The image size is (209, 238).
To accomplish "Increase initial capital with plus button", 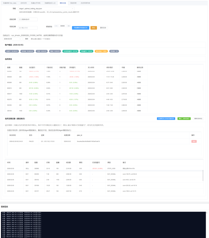I will pyautogui.click(x=69, y=26).
